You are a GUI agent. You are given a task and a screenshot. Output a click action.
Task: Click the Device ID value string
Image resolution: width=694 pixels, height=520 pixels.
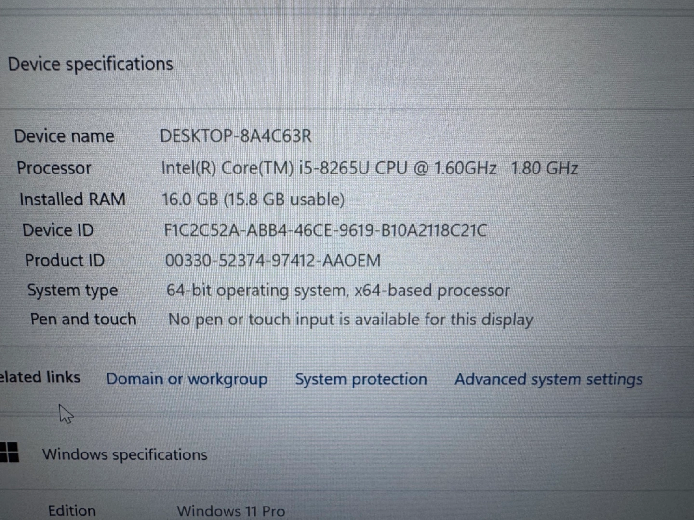click(x=325, y=230)
